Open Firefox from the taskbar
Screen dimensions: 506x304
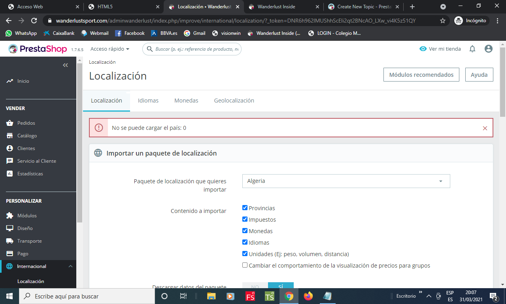pyautogui.click(x=308, y=296)
